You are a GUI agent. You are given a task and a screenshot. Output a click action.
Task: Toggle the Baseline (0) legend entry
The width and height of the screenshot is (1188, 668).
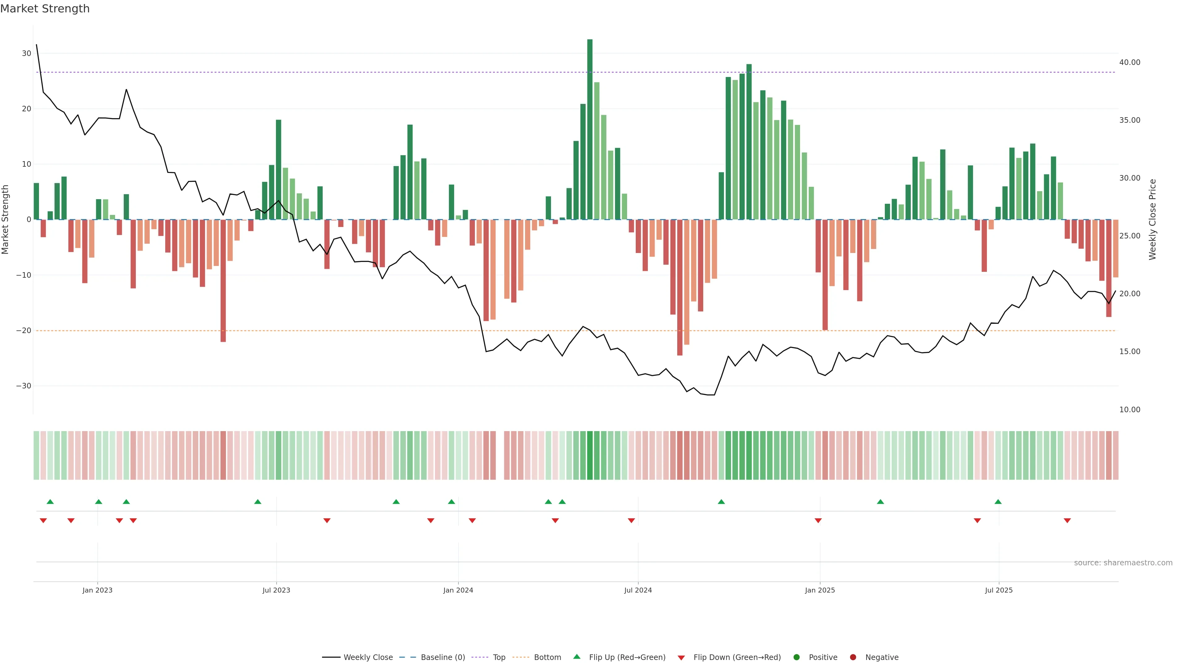[442, 657]
